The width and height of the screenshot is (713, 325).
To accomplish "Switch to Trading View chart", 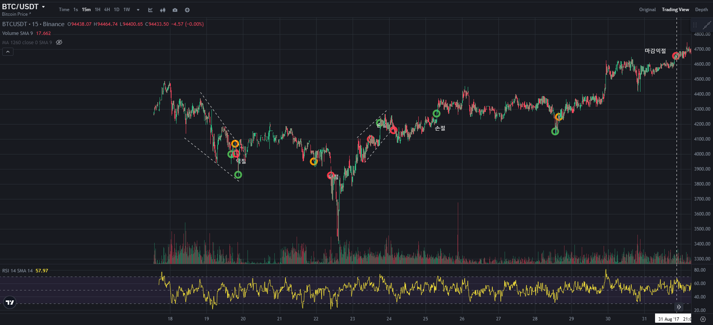I will 675,10.
